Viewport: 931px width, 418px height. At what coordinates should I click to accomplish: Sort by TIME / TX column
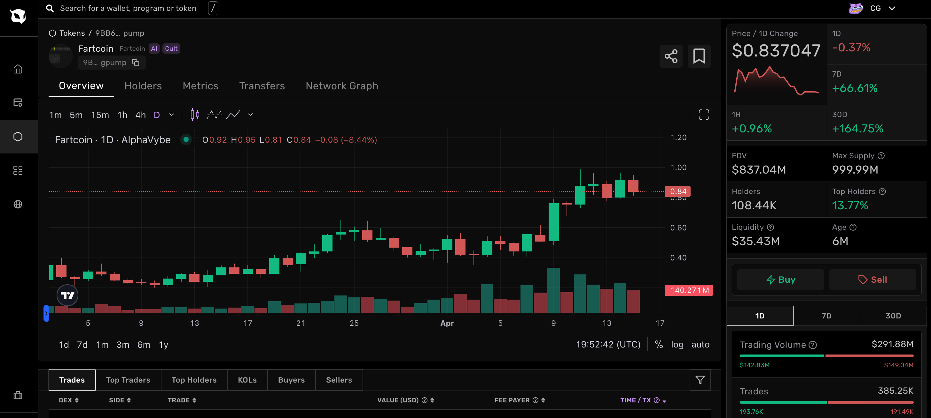point(643,400)
